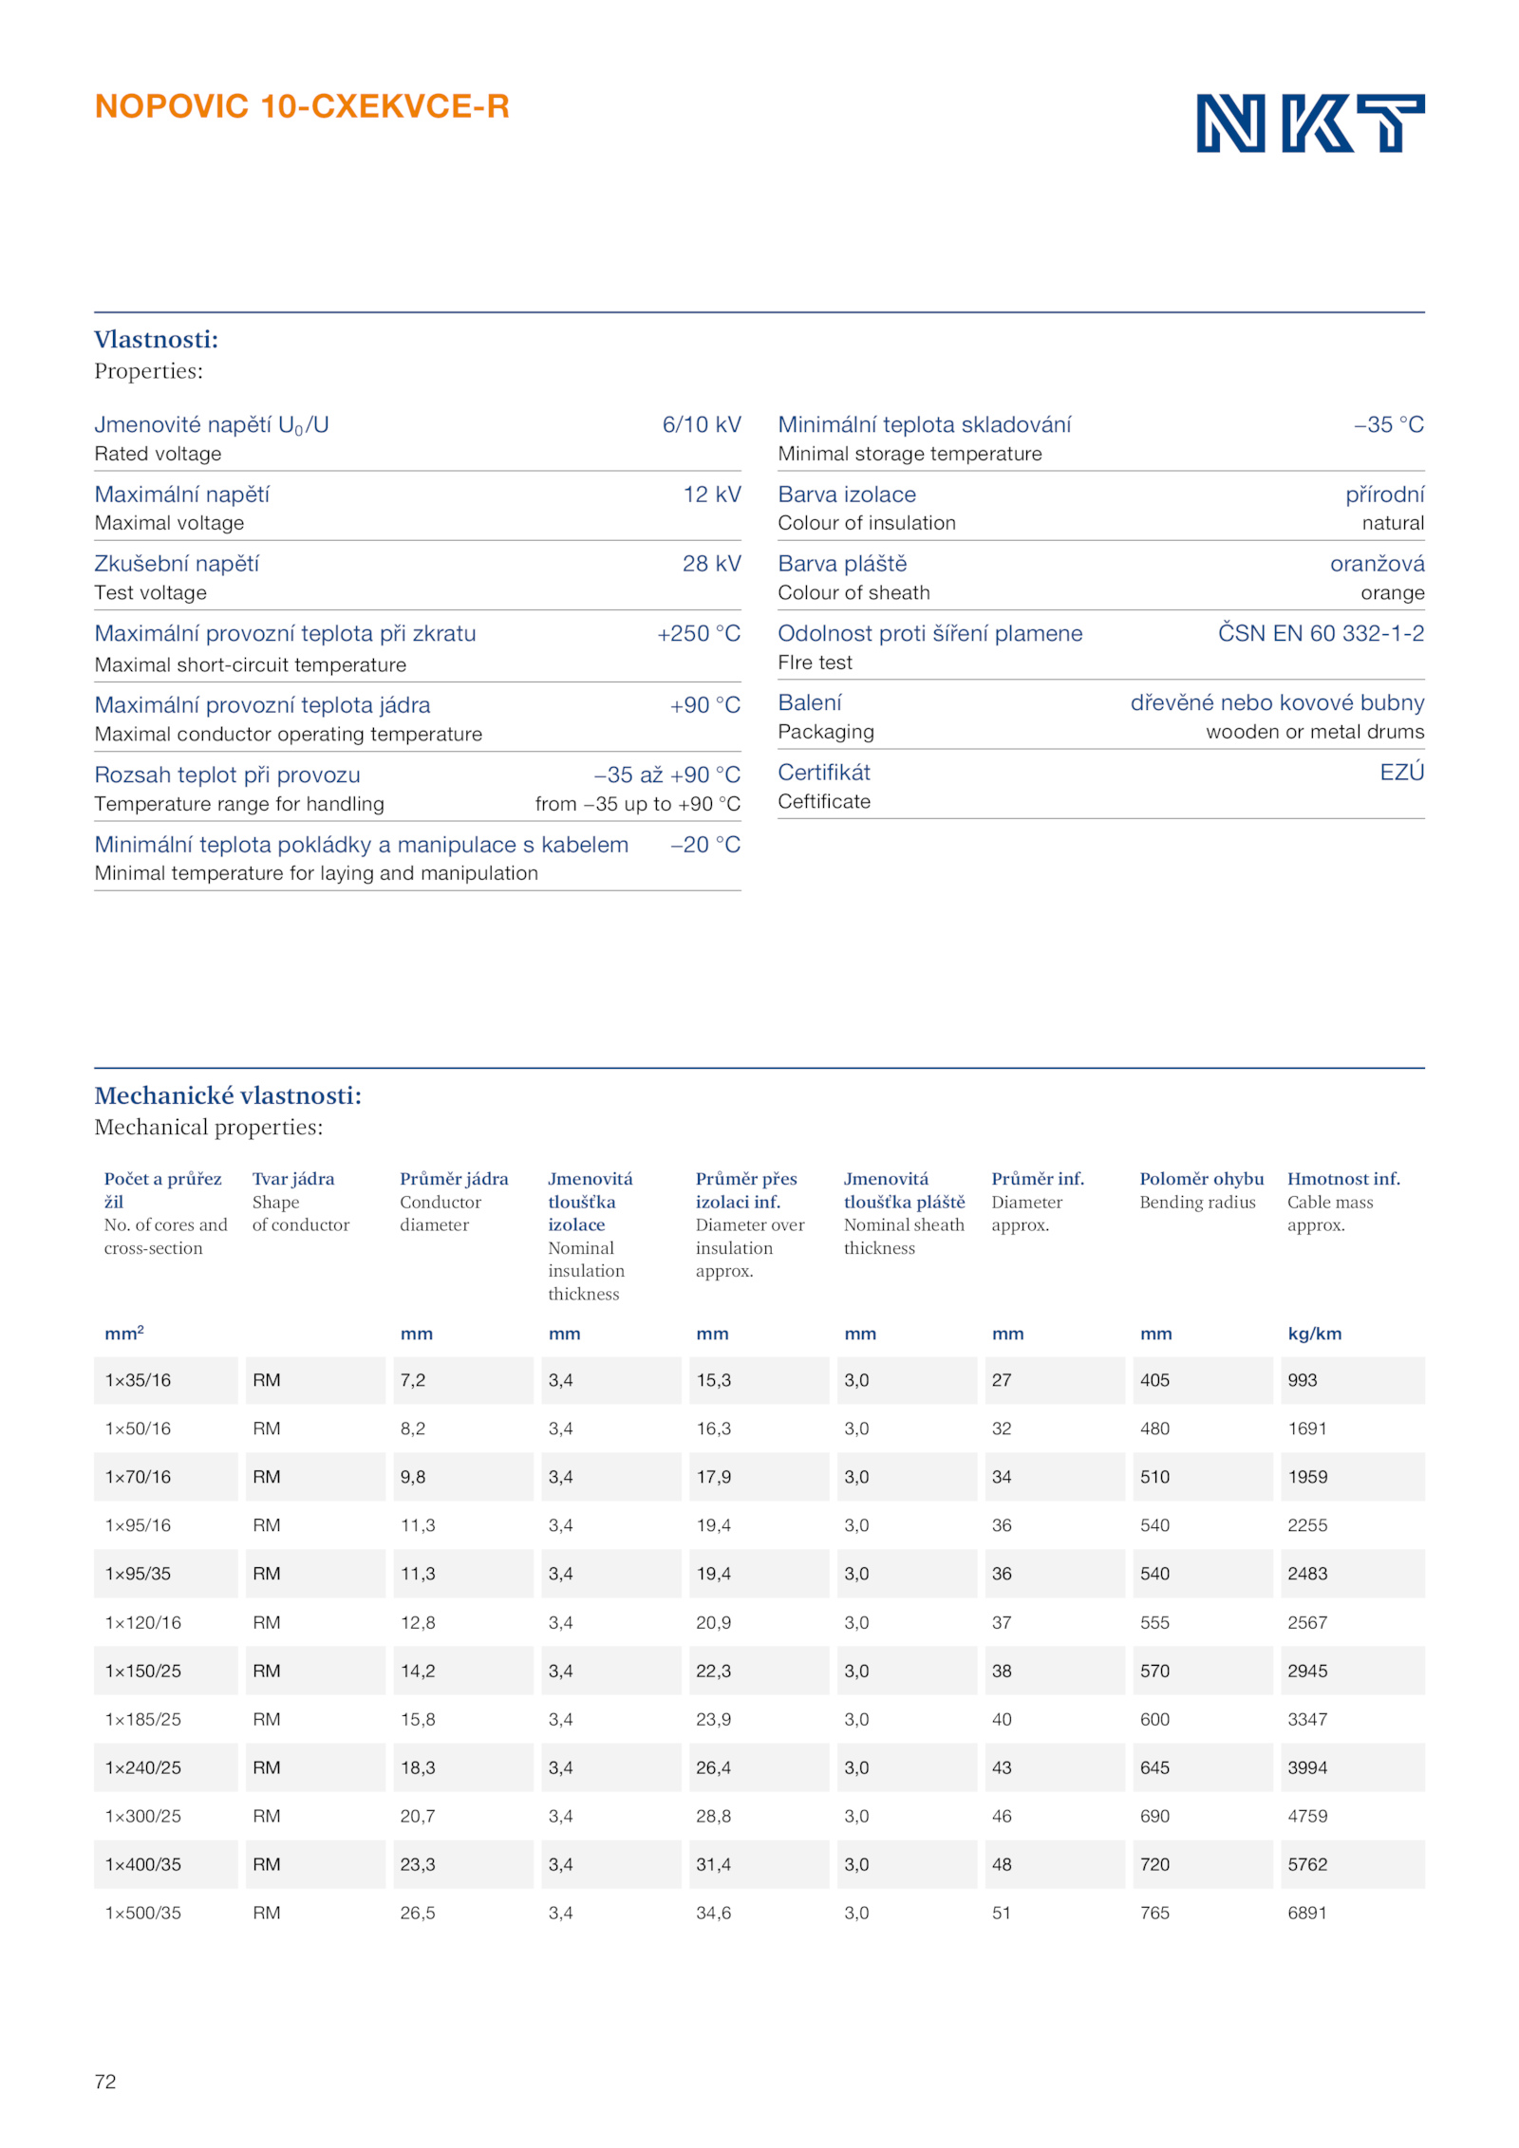Click the +250 °C short-circuit temperature value
Viewport: 1519px width, 2148px height.
click(699, 633)
